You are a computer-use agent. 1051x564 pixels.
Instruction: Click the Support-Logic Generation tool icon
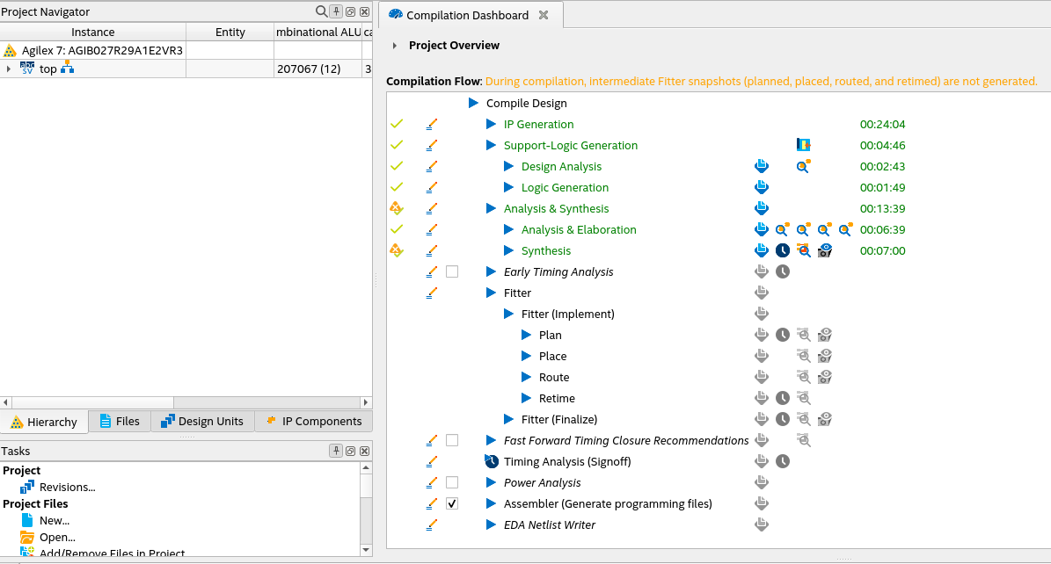(803, 146)
